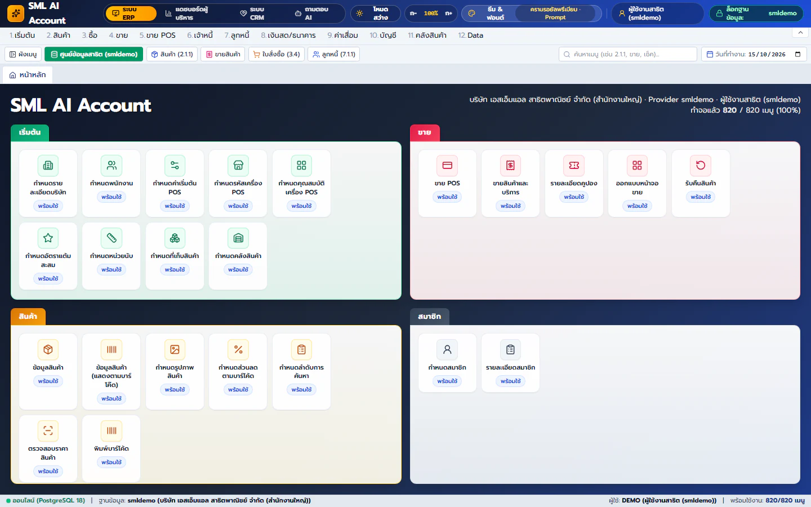
Task: Open the รายละเอียดสมาชิก clipboard icon
Action: click(x=510, y=350)
